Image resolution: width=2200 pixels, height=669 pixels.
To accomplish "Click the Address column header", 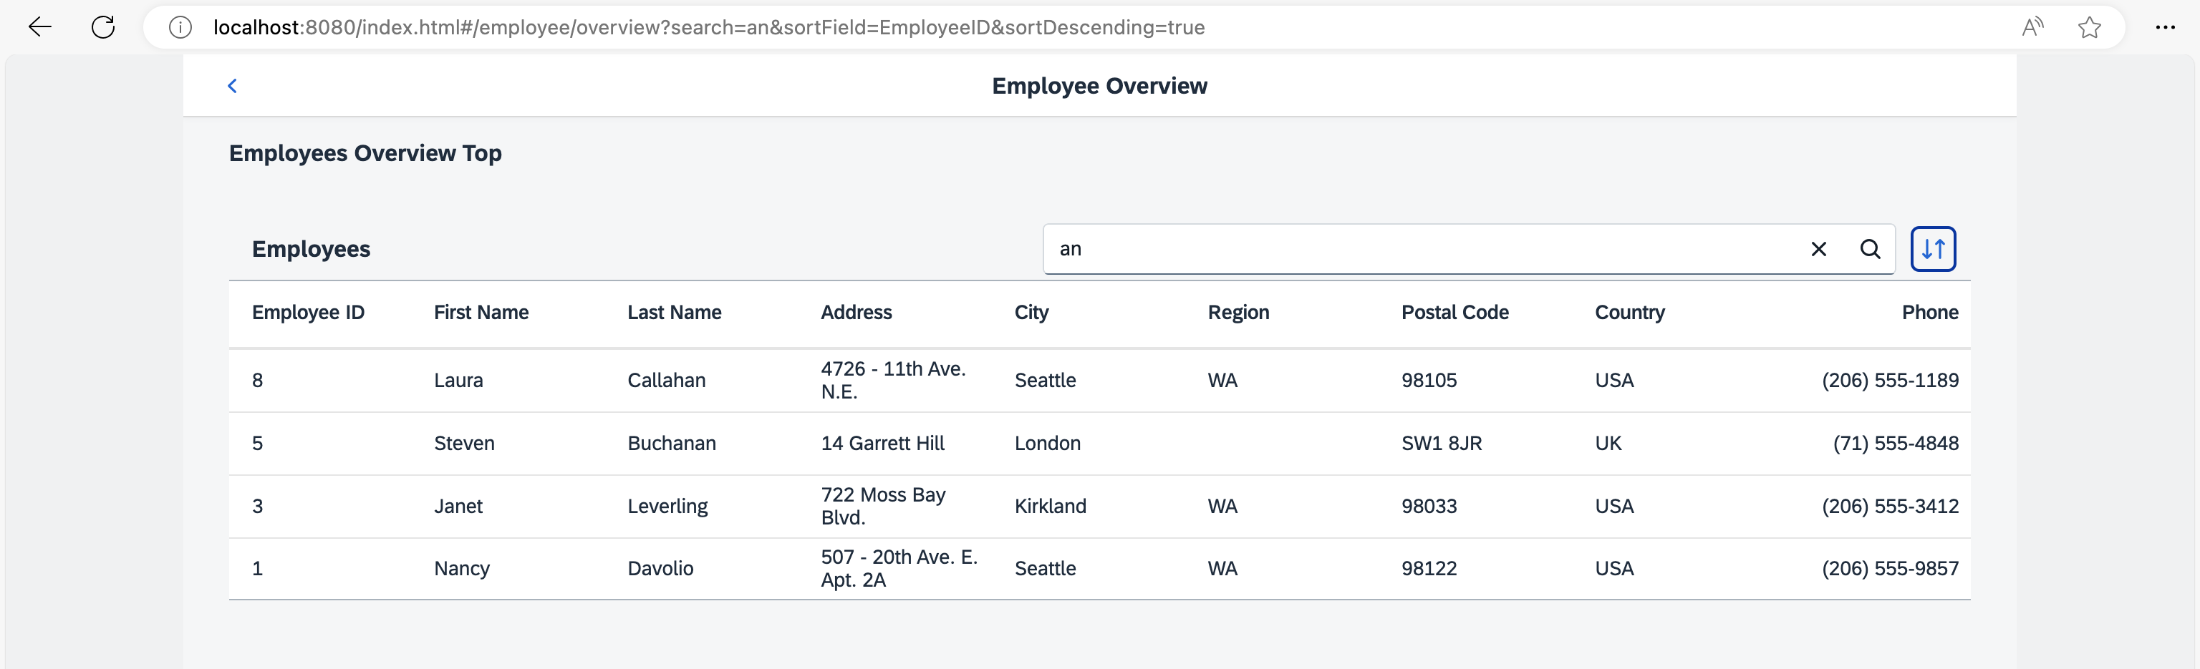I will [x=856, y=312].
